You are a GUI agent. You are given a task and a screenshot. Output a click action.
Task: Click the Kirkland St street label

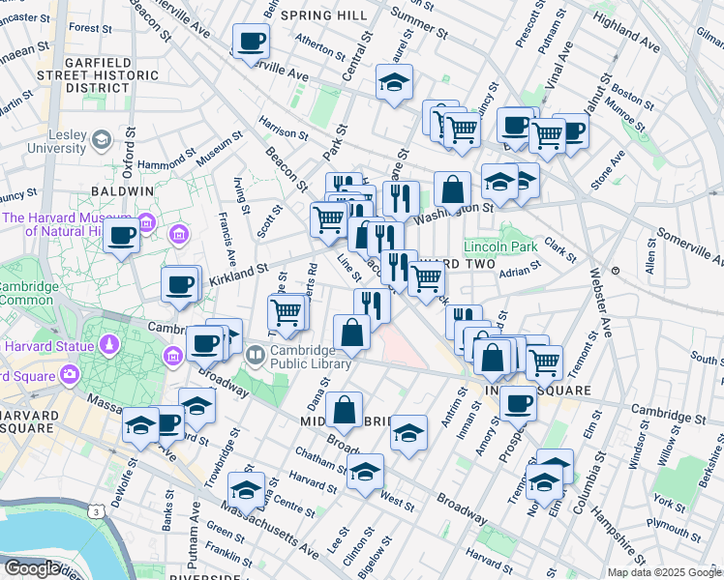click(x=239, y=275)
